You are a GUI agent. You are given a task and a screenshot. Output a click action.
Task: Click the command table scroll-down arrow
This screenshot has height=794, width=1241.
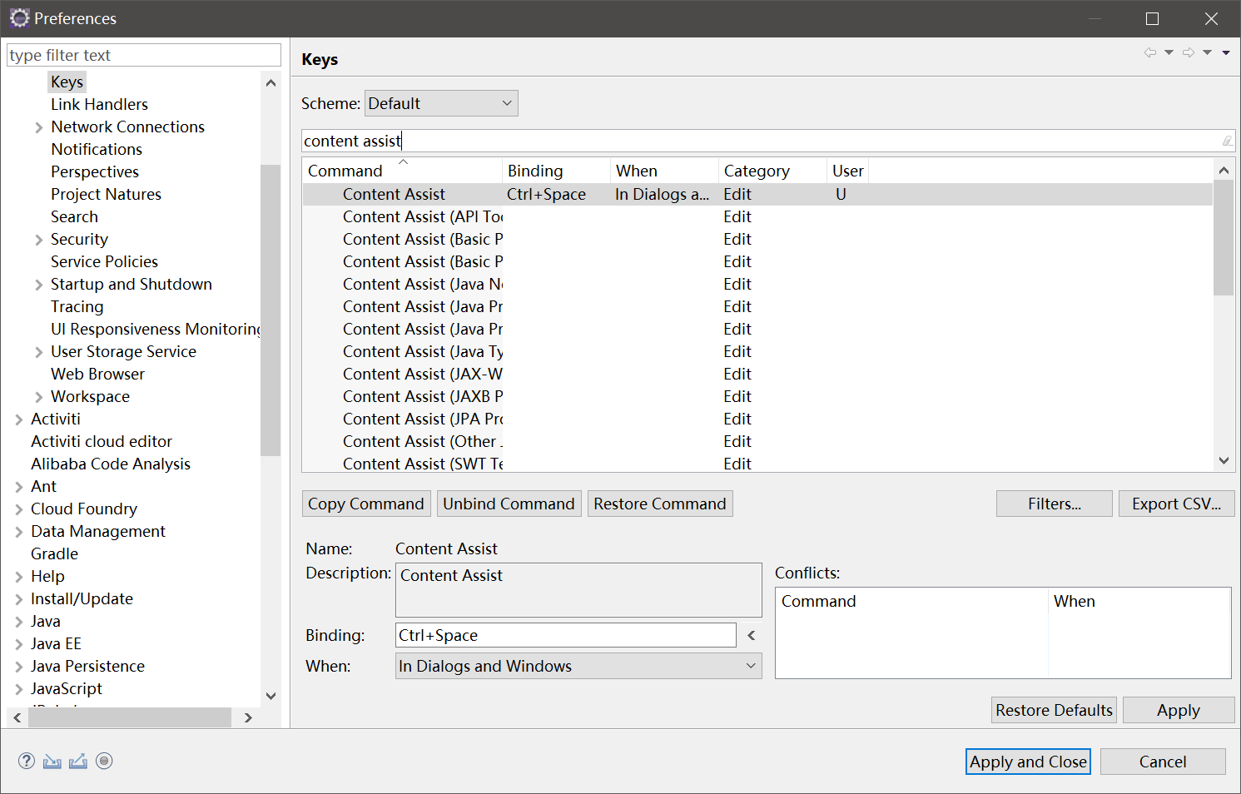(1224, 460)
